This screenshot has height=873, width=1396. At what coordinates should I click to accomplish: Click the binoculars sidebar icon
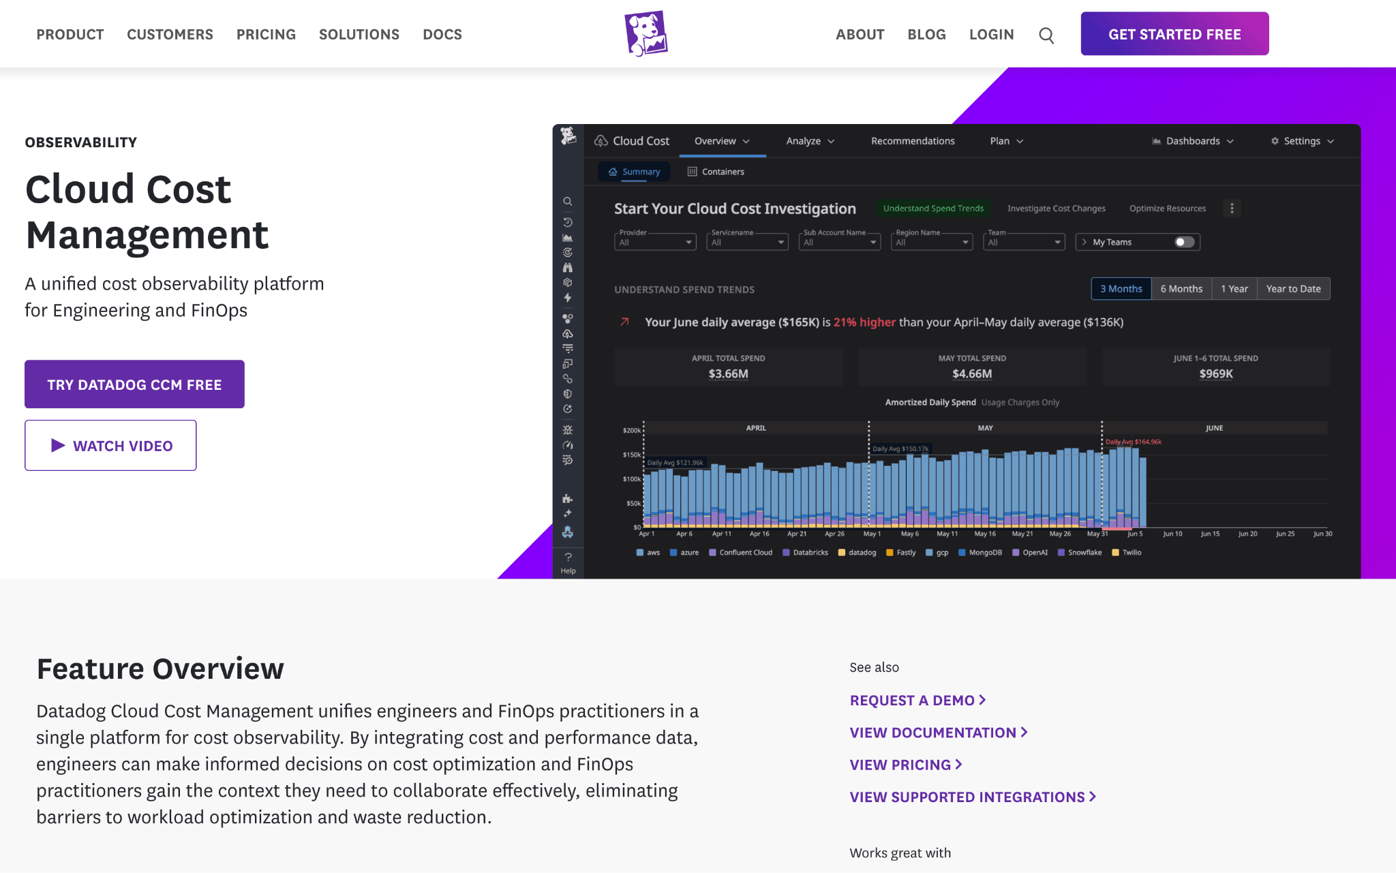(567, 268)
